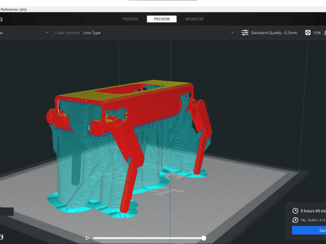Open the Preferences menu

coord(9,9)
